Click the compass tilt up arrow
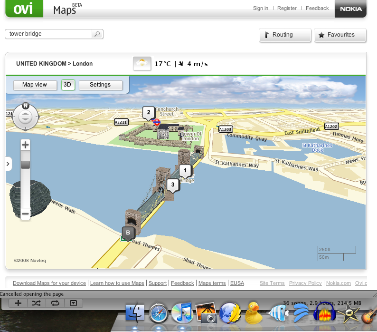The image size is (377, 332). pos(25,114)
